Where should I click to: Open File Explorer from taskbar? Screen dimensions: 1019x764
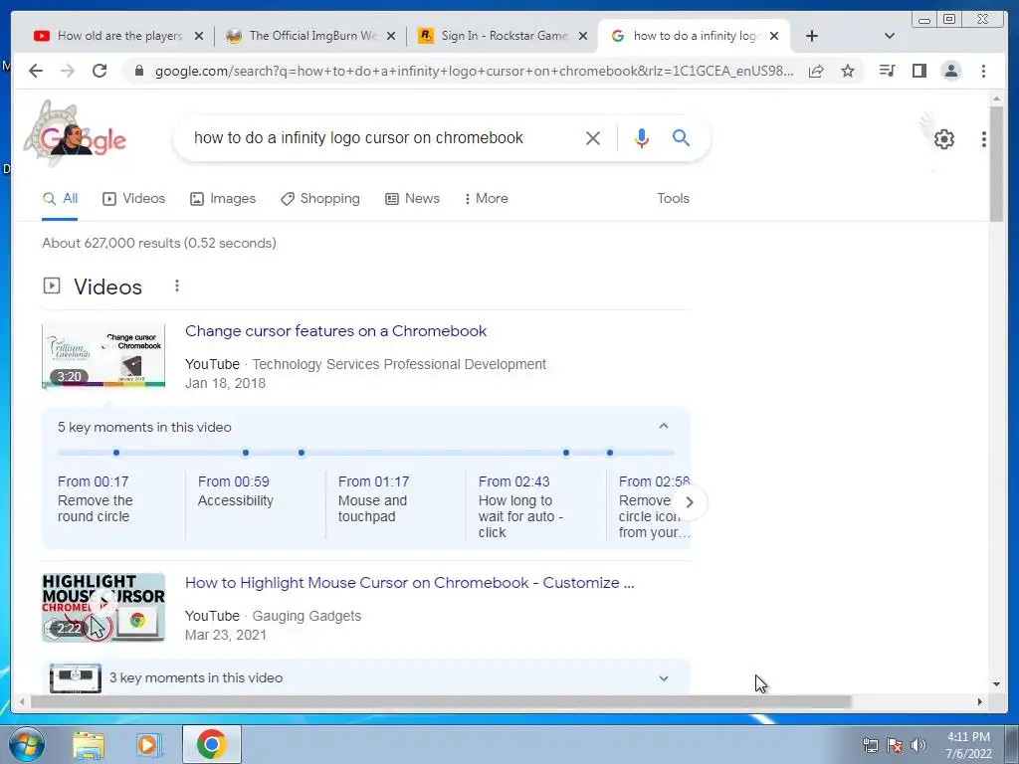pyautogui.click(x=89, y=745)
